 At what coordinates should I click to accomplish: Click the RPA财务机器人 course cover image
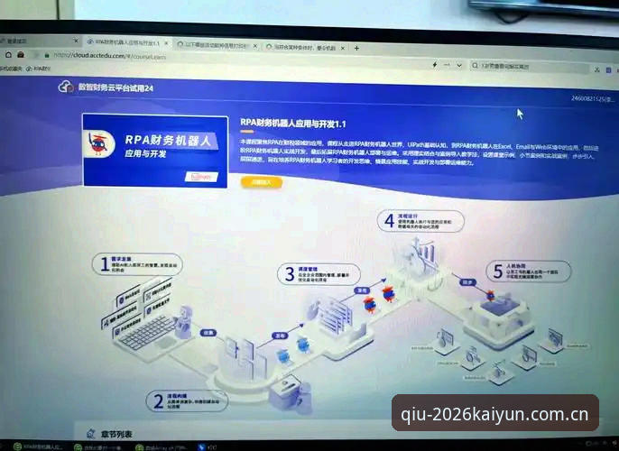coord(155,151)
